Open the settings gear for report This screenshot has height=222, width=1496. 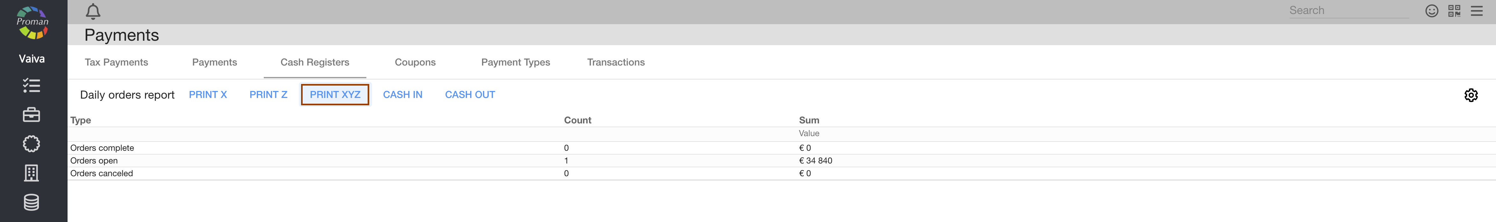pos(1471,95)
